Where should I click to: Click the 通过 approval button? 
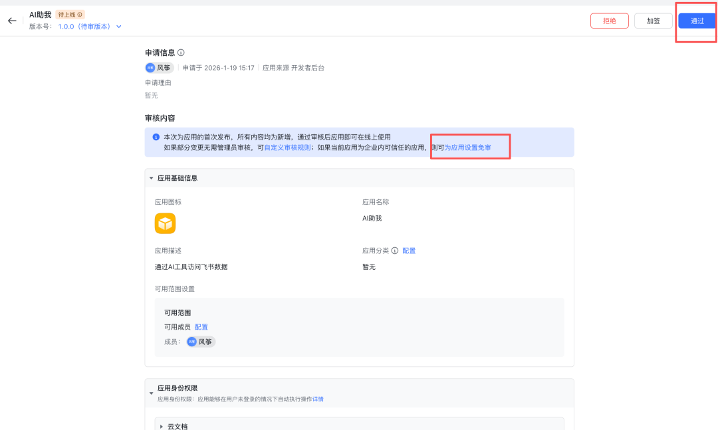click(x=696, y=21)
